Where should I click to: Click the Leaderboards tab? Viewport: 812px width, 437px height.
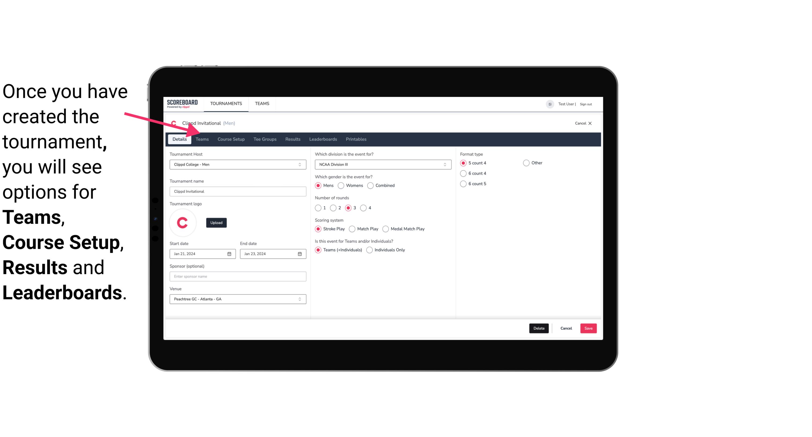[x=323, y=139]
